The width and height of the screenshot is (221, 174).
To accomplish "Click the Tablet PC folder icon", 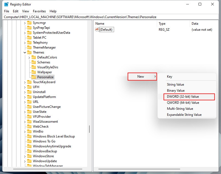I will pos(29,38).
